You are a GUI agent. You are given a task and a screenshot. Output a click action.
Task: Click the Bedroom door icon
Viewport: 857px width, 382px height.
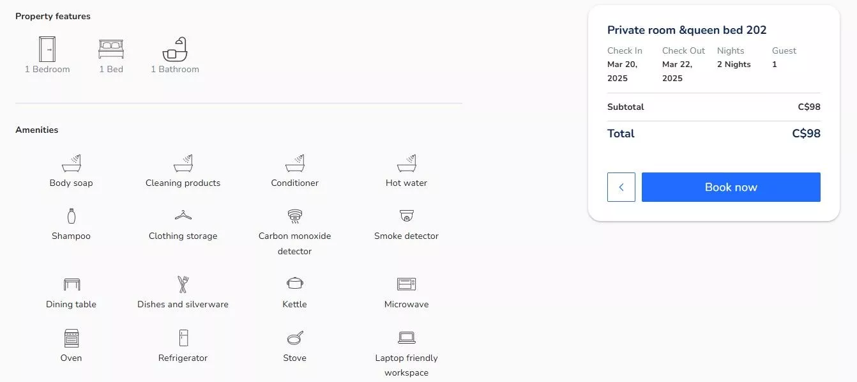pyautogui.click(x=47, y=49)
